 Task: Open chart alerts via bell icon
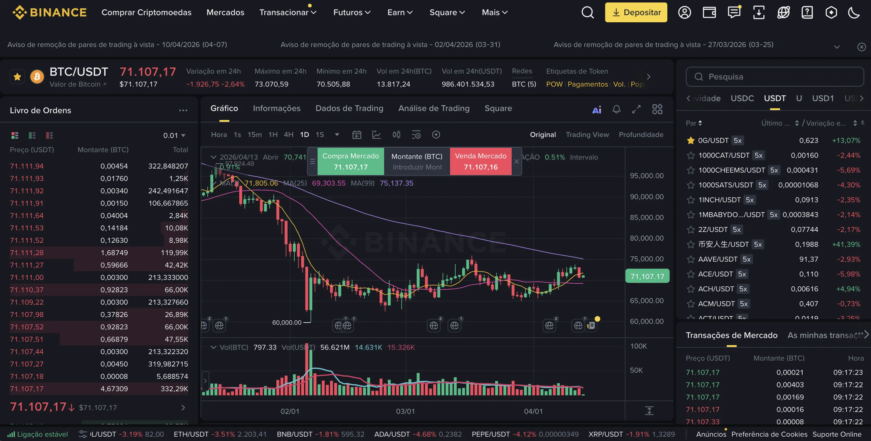616,109
